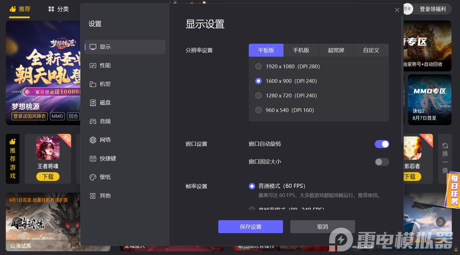Close the settings dialog with the X

(x=397, y=10)
